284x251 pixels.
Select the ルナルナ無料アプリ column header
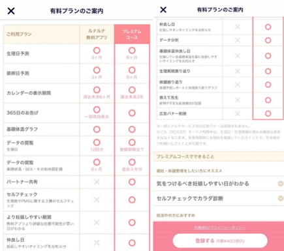coord(97,35)
